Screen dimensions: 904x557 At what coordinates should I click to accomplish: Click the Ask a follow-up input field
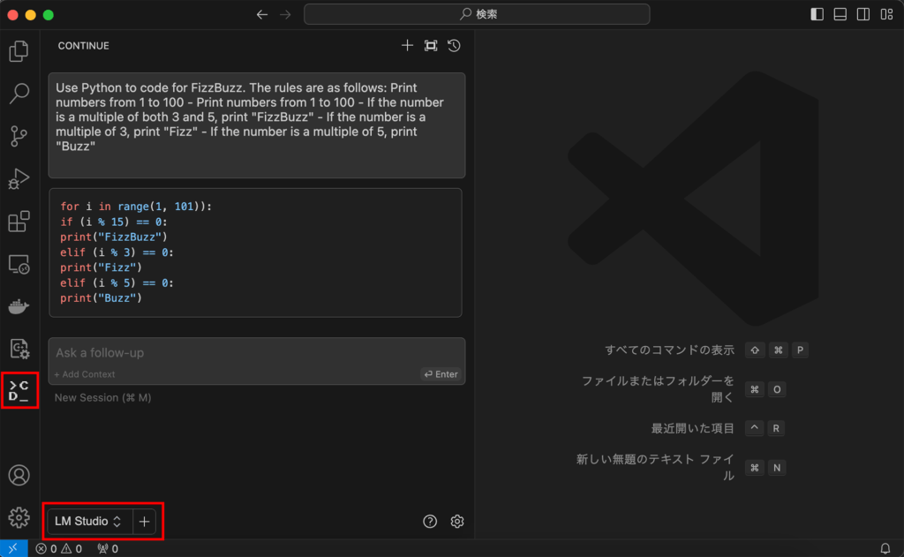(256, 352)
